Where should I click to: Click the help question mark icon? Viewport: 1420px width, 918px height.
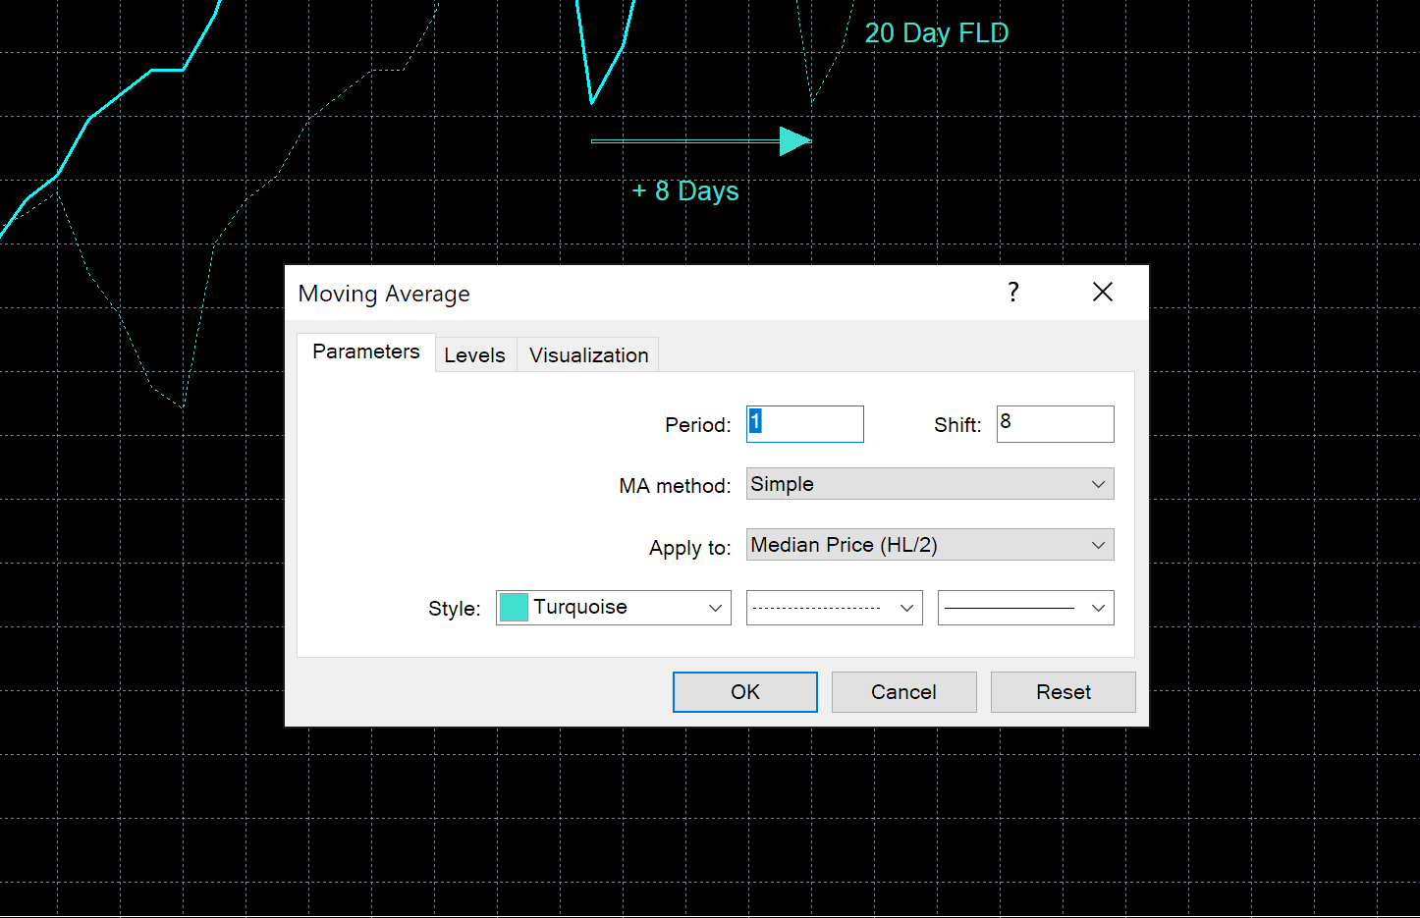[1012, 292]
